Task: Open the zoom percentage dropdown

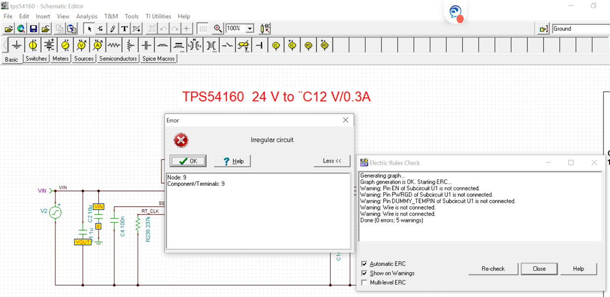Action: tap(250, 29)
